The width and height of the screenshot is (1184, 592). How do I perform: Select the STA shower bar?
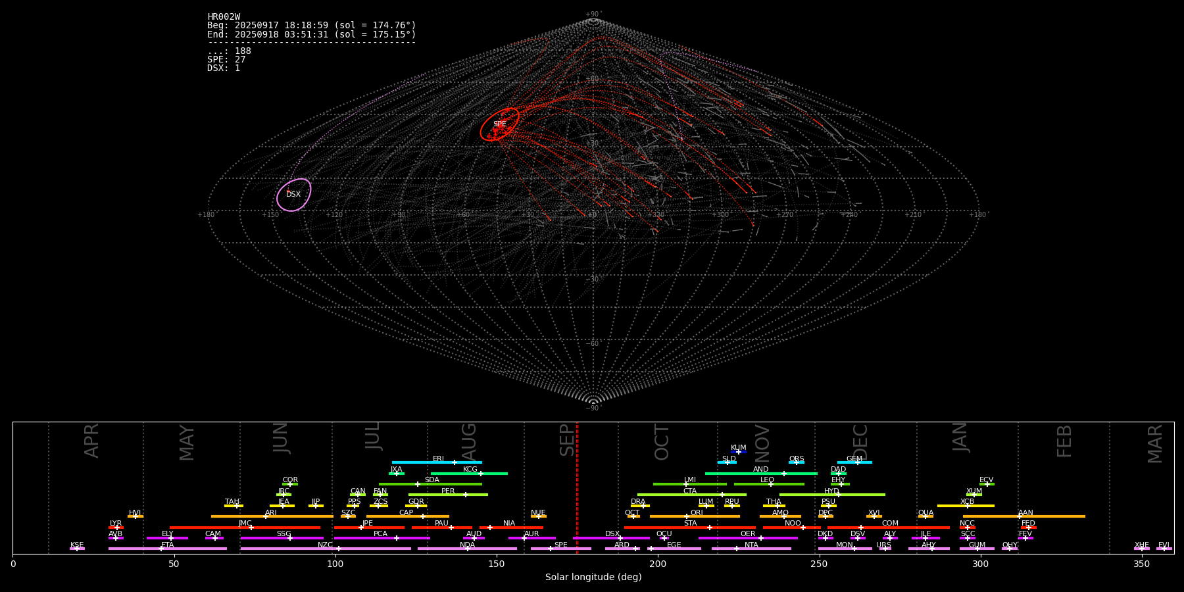click(690, 528)
